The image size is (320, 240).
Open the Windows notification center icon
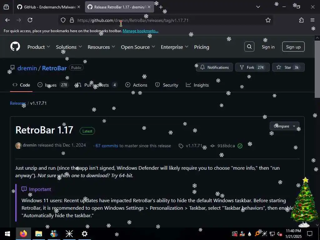(x=310, y=234)
